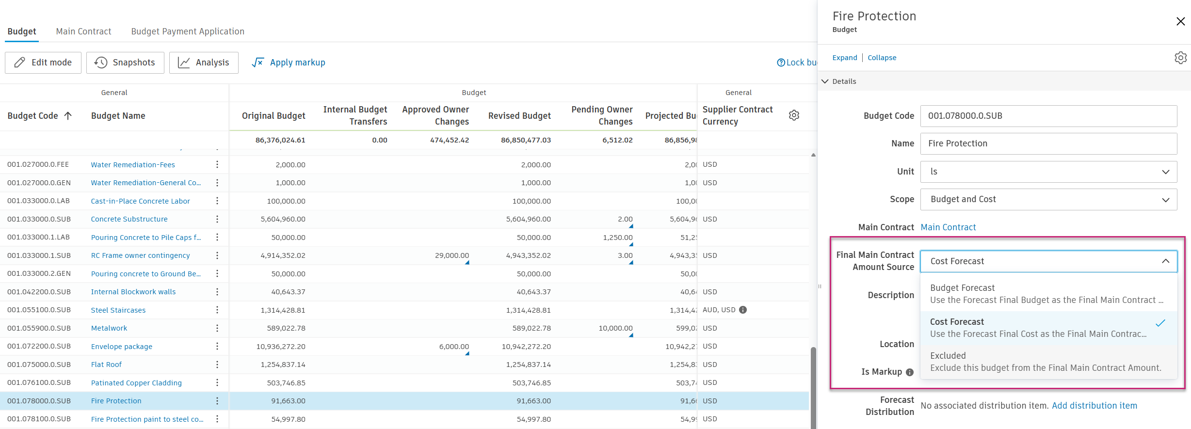Open row menu for Fire Protection
The height and width of the screenshot is (429, 1191).
217,401
